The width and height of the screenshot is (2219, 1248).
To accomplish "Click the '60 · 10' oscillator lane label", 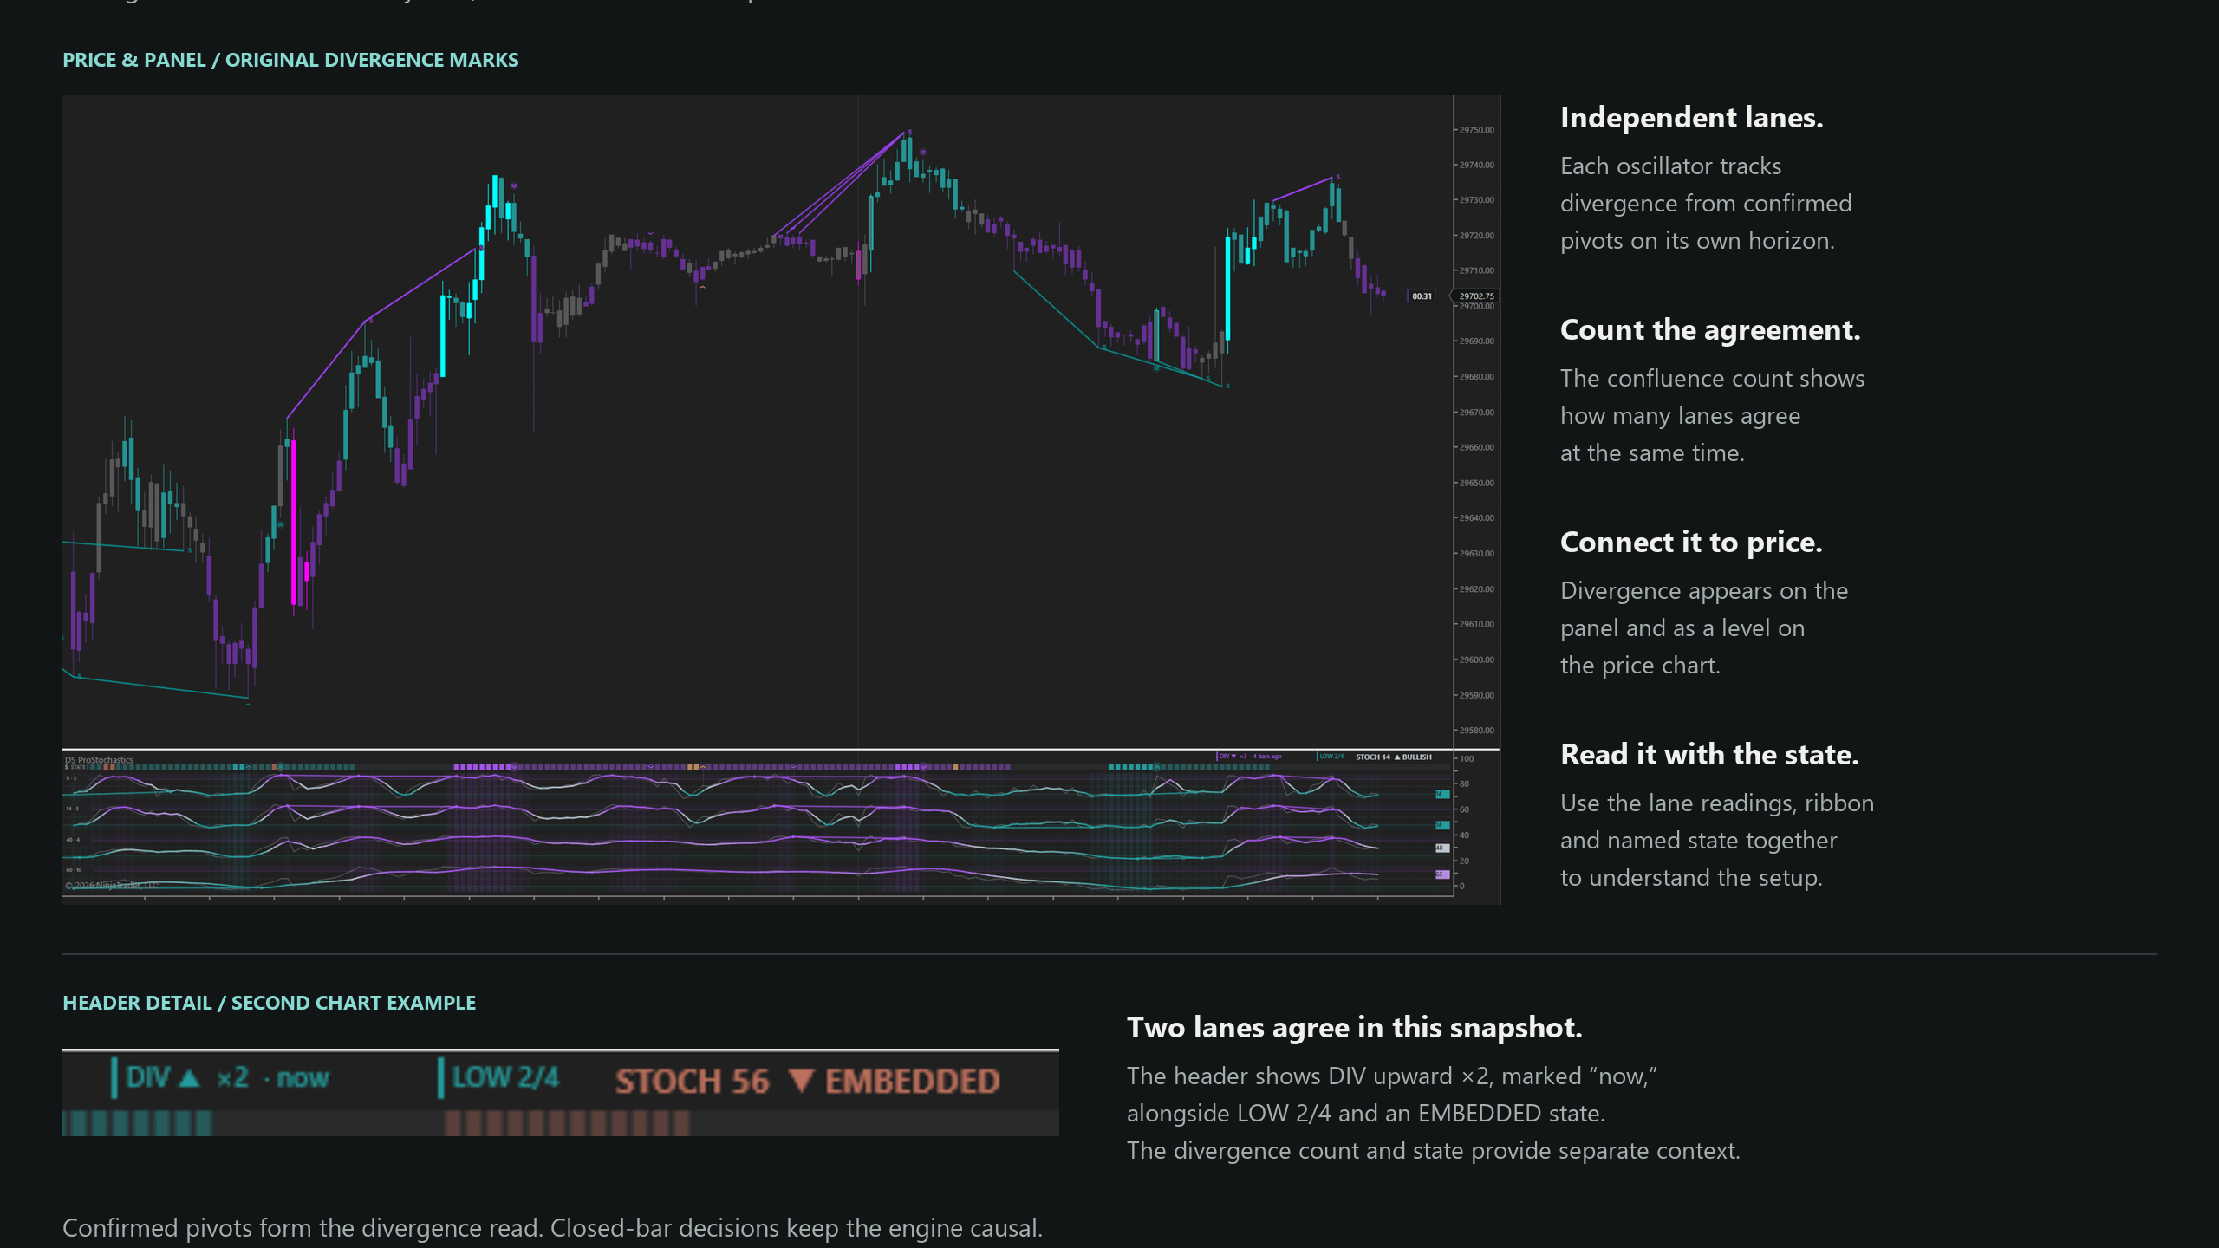I will click(74, 870).
